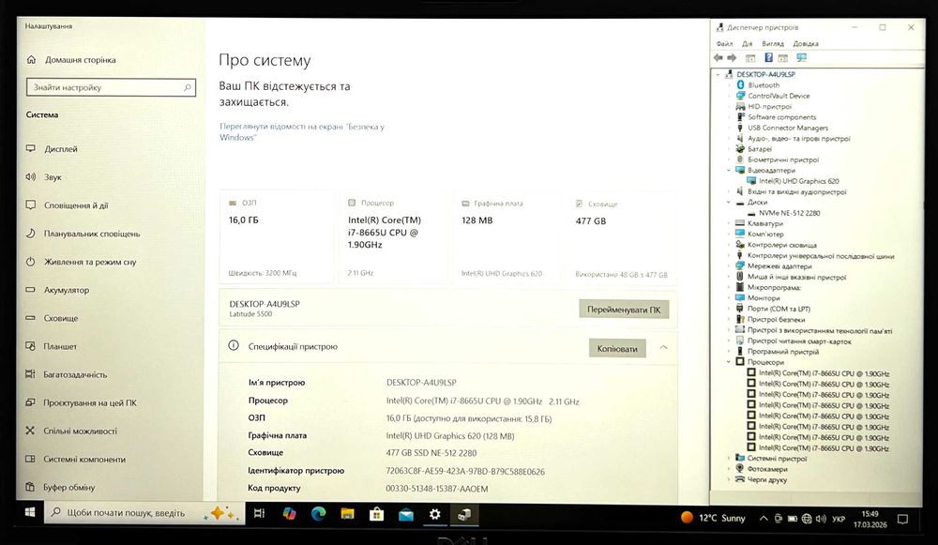938x545 pixels.
Task: Collapse DESKTOP-A4U9LSP root node
Action: [x=719, y=74]
